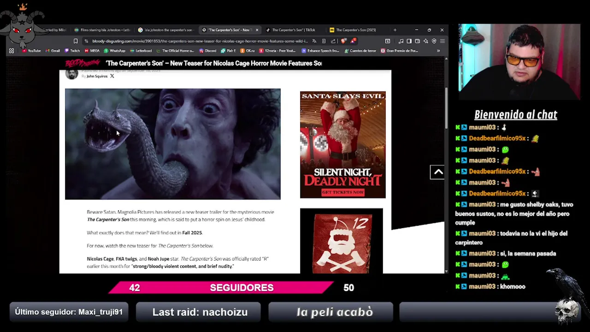Click the 'Bienvenido al chat' heading
The image size is (590, 332).
click(x=516, y=115)
